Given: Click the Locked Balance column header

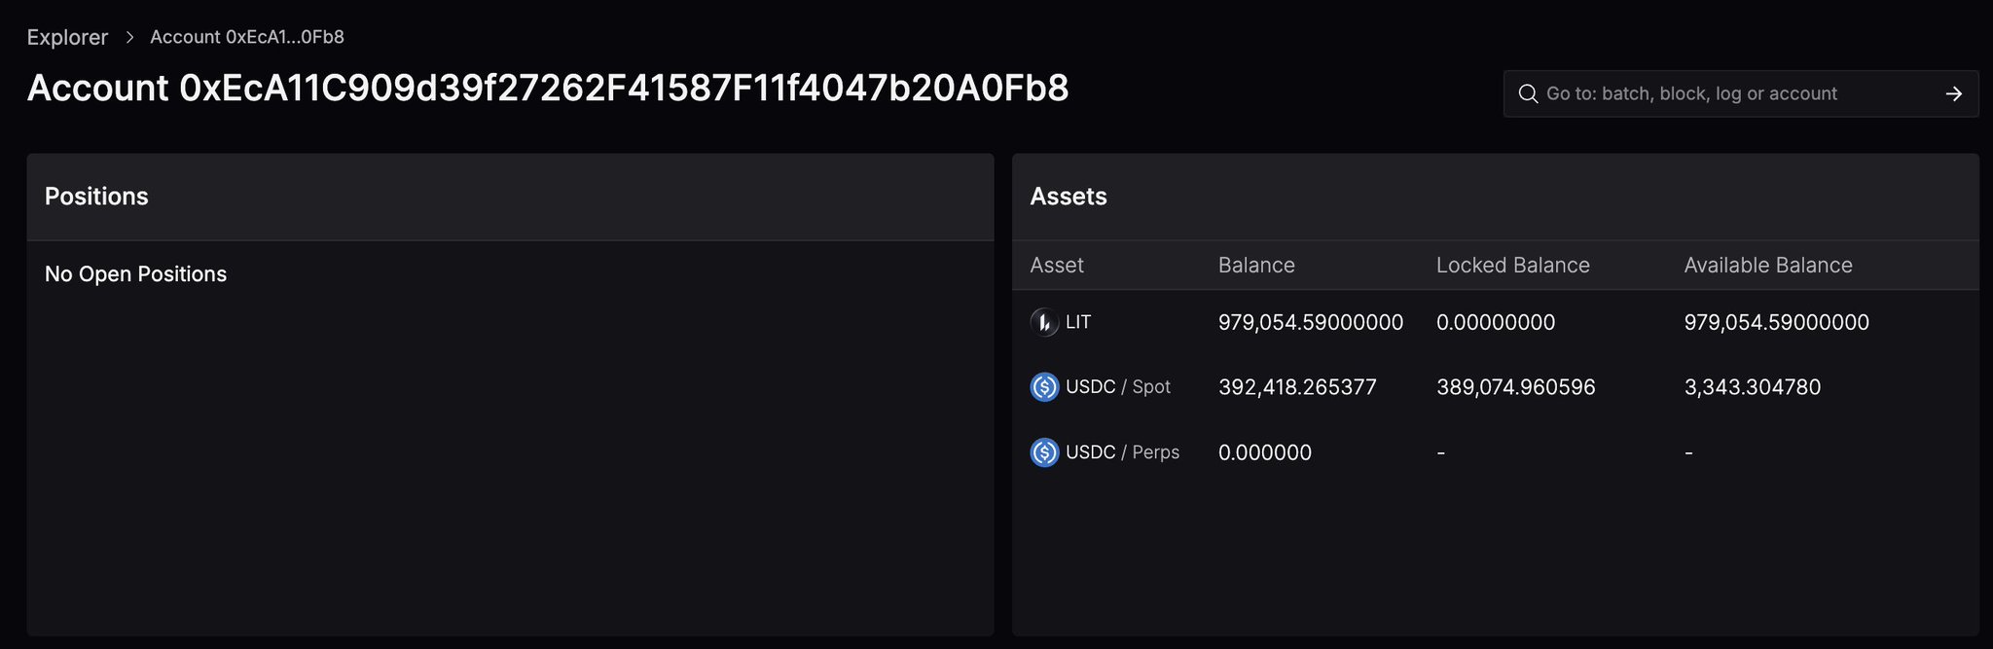Looking at the screenshot, I should [1512, 266].
